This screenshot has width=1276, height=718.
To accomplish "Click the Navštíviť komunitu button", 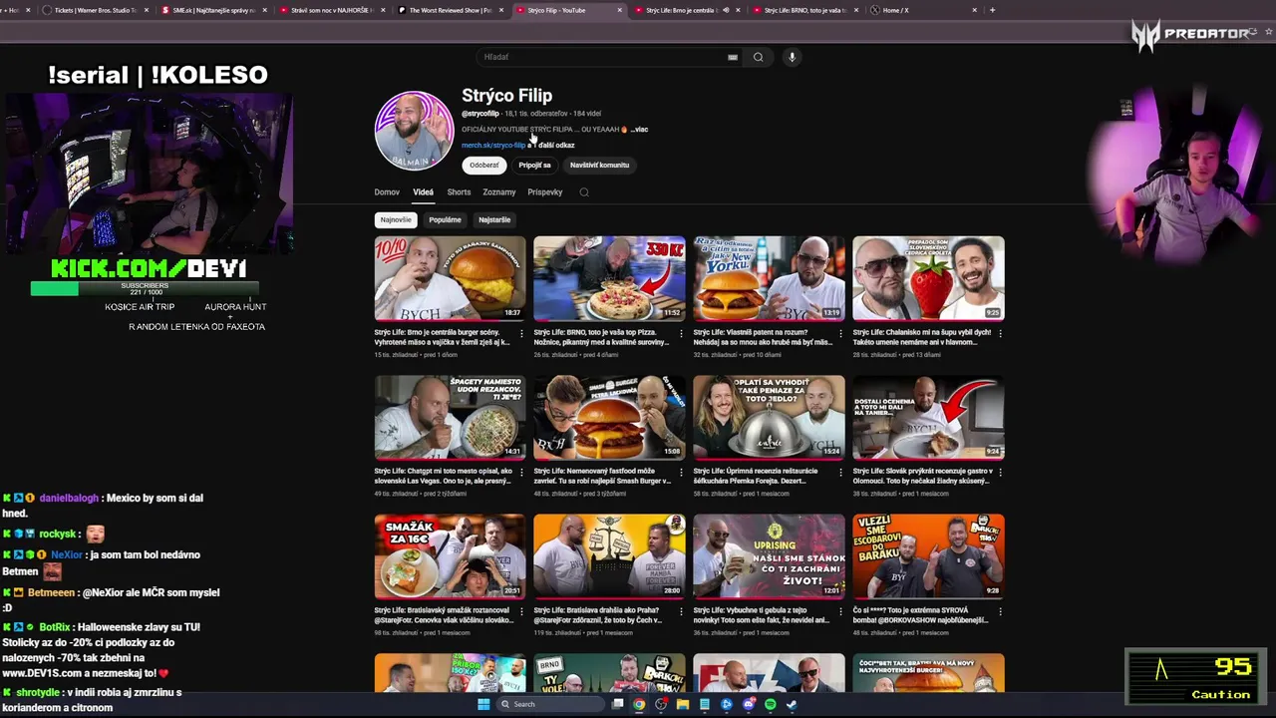I will coord(599,166).
